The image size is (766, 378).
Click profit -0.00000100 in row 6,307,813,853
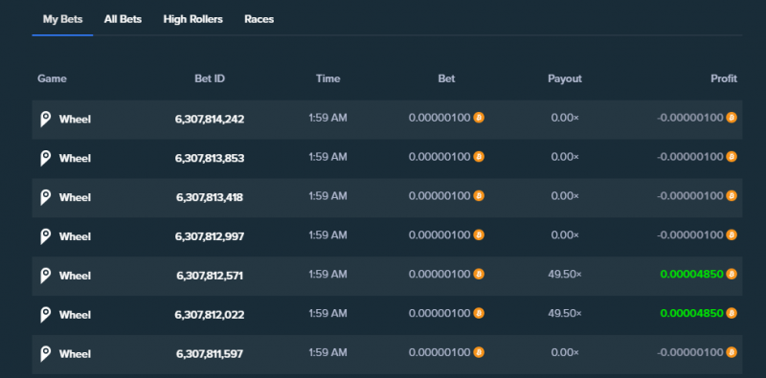(689, 157)
